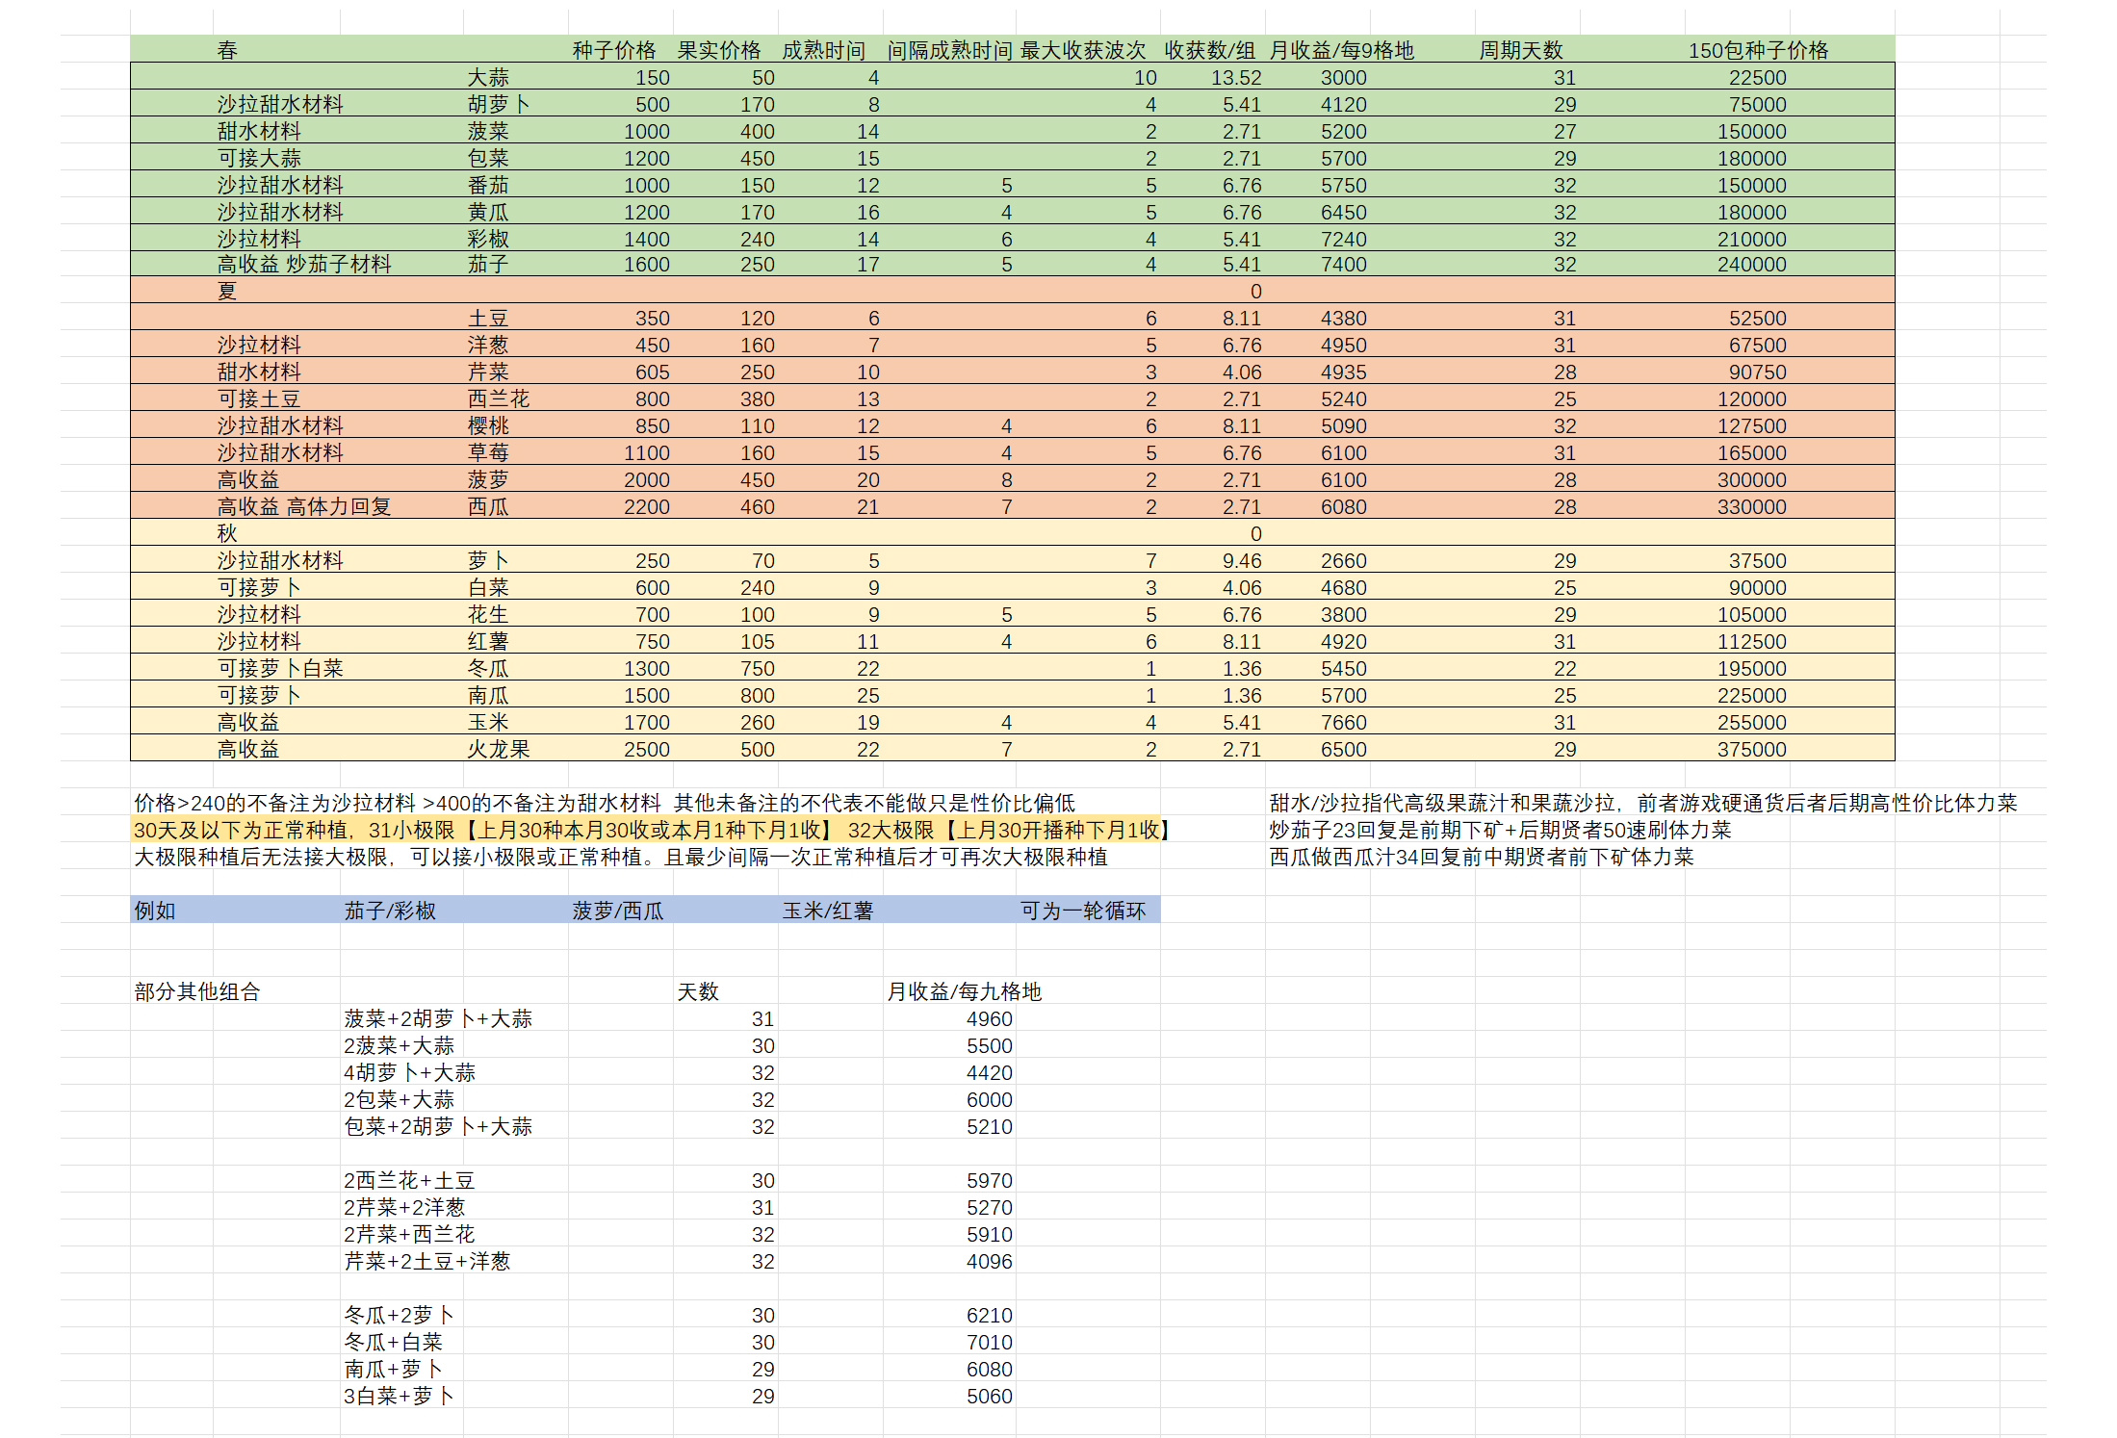
Task: Click the 西瓜做西瓜汁34回复 note line
Action: click(x=1482, y=857)
